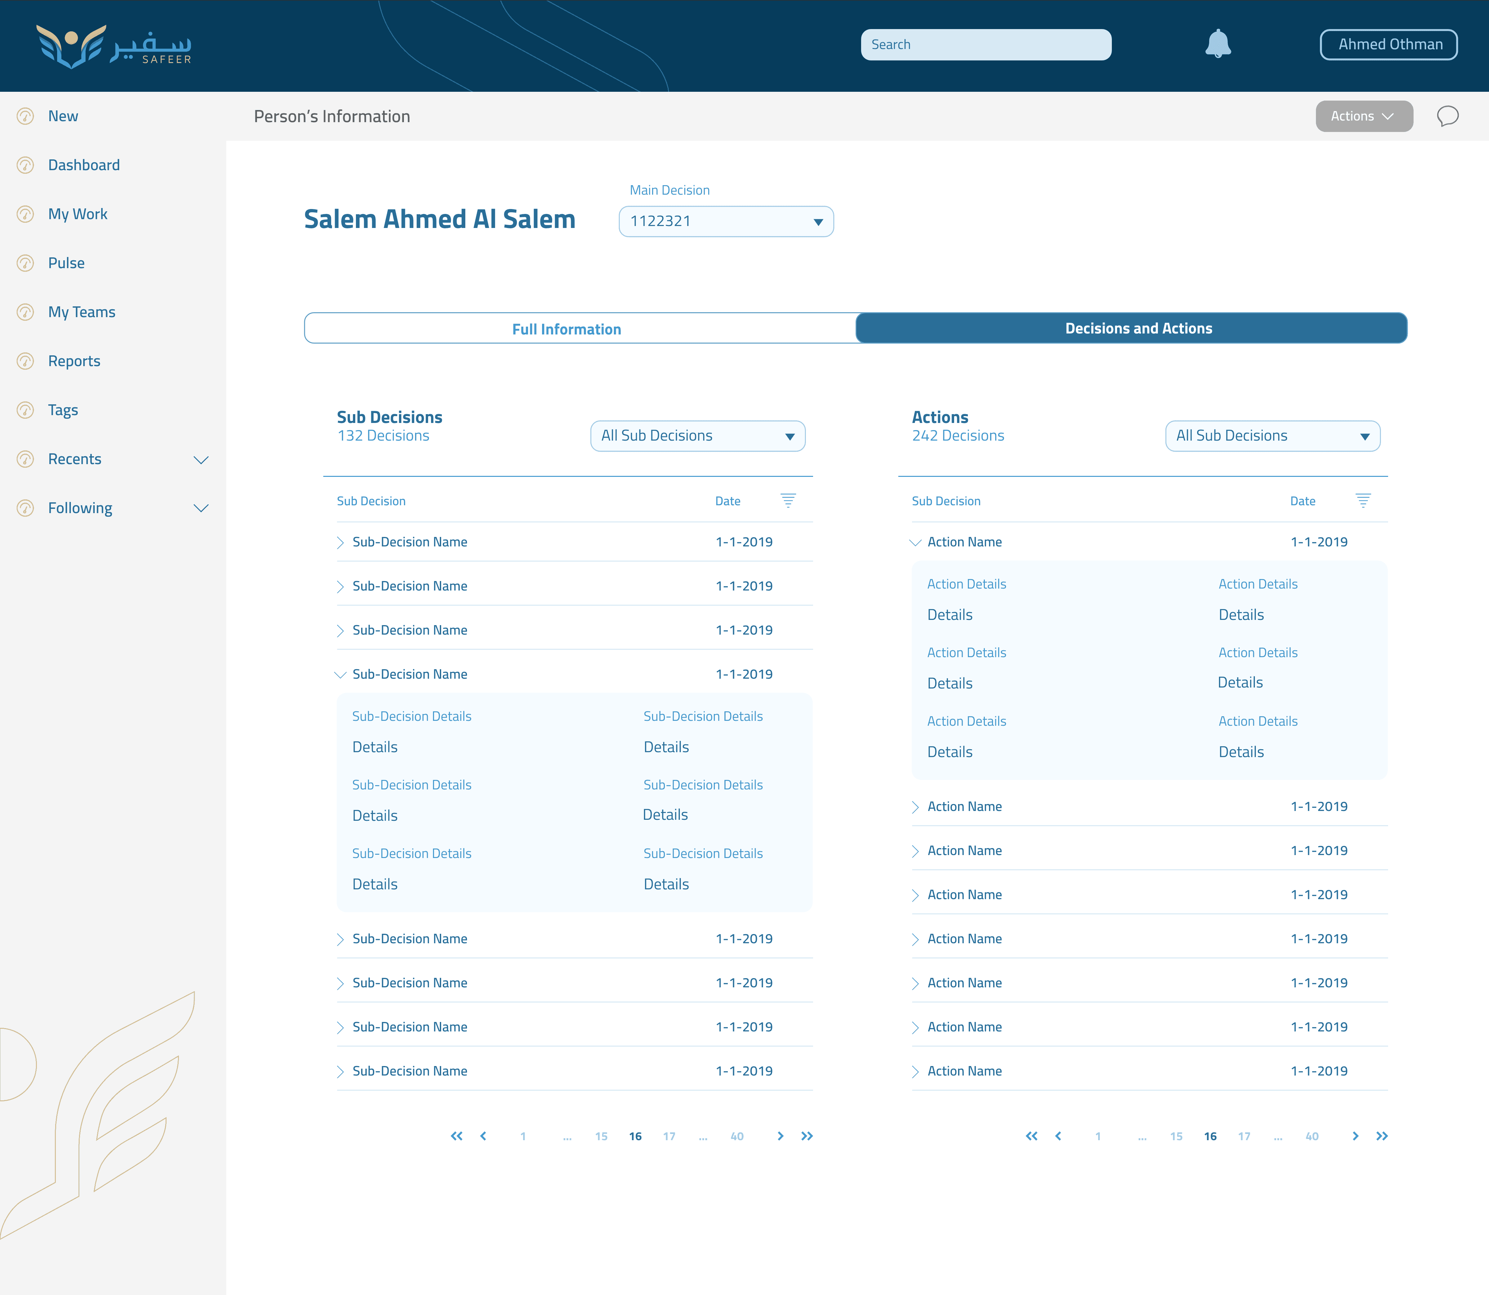Go to first page in Actions pagination
Image resolution: width=1489 pixels, height=1295 pixels.
tap(1031, 1136)
